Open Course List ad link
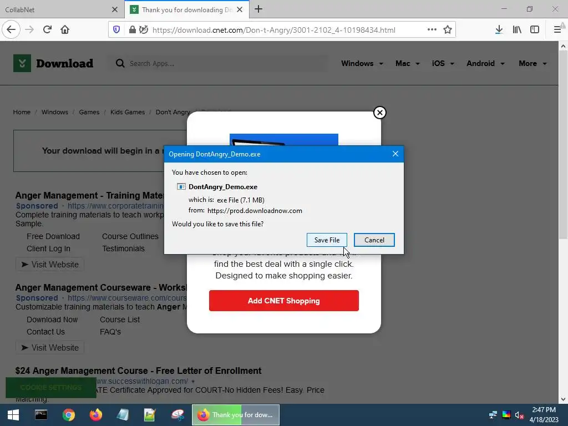This screenshot has height=426, width=568. pyautogui.click(x=120, y=319)
